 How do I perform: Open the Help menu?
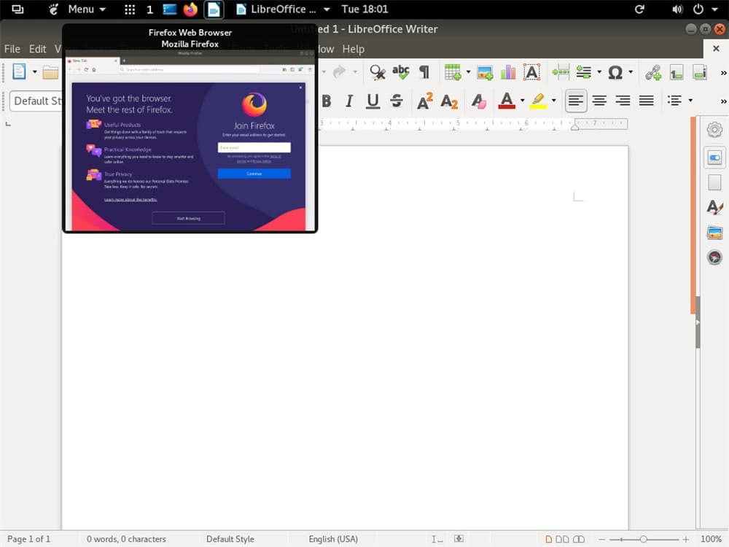(354, 49)
